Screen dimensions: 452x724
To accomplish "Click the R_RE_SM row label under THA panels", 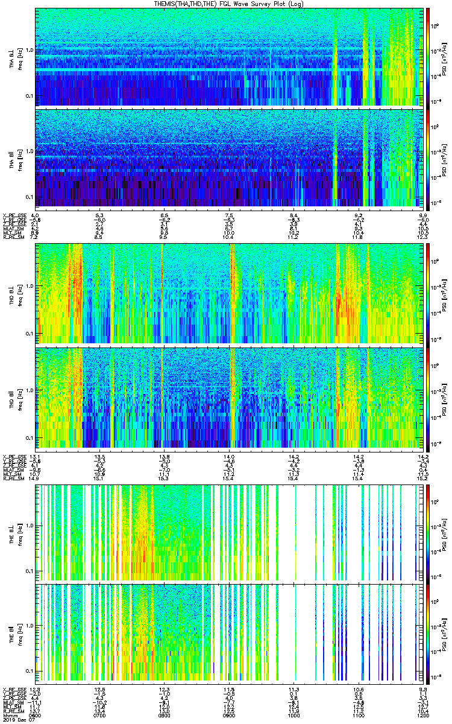I will [x=13, y=237].
